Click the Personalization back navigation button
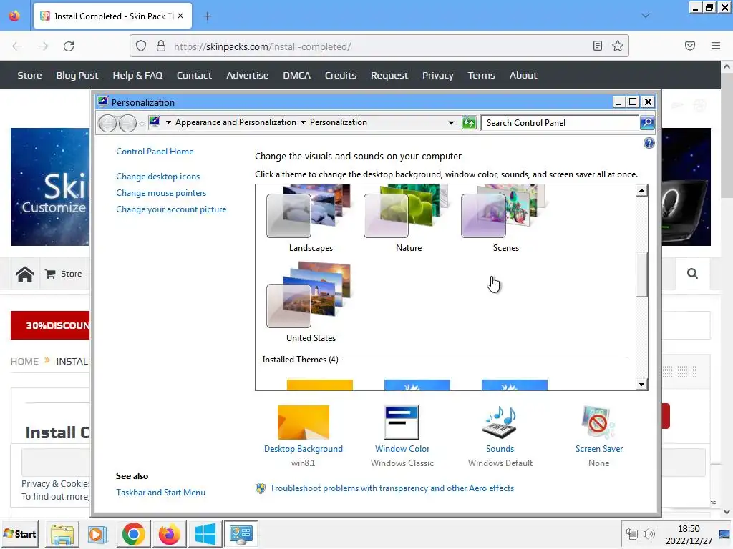The height and width of the screenshot is (549, 733). [107, 123]
